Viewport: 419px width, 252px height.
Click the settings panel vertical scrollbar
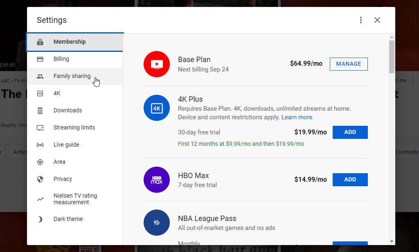pyautogui.click(x=392, y=56)
